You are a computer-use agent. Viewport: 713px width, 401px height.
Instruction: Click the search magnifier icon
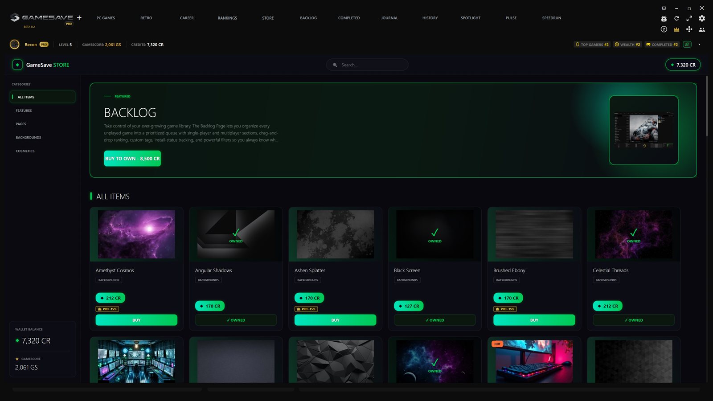[x=335, y=65]
